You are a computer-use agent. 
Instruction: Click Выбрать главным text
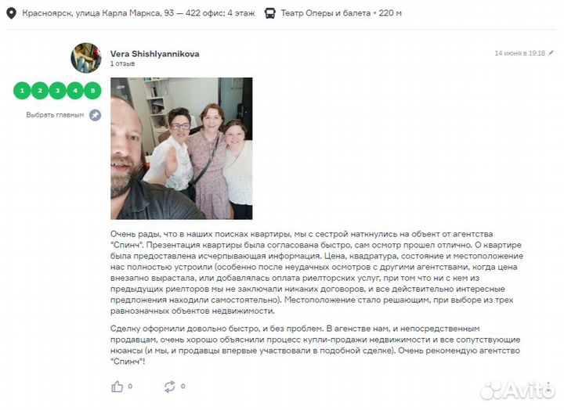click(x=55, y=115)
